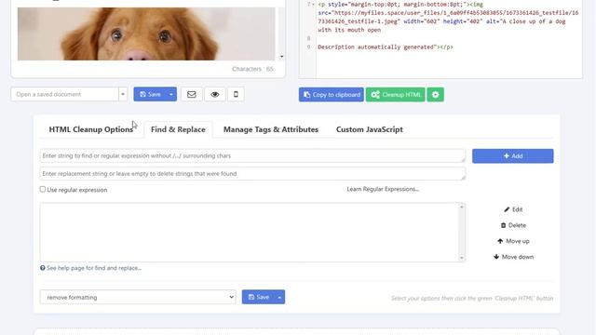Collapse code line 7 fold arrow
Viewport: 596px width, 335px height.
313,4
